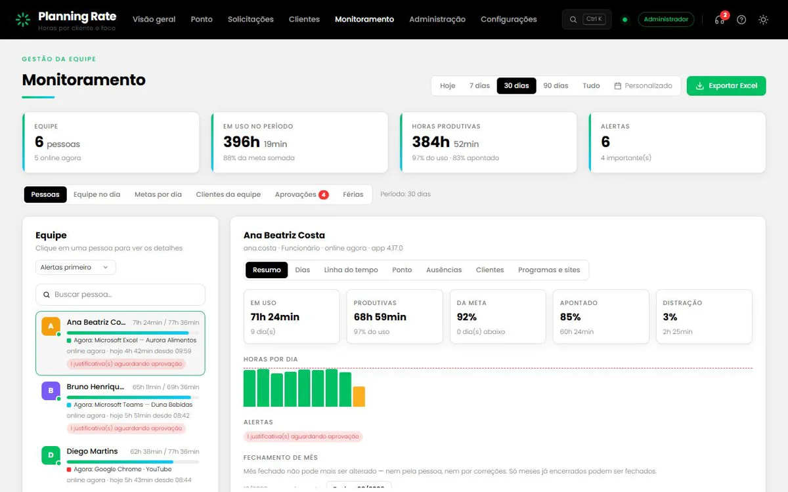Choose Personalizado date range
The height and width of the screenshot is (492, 788).
click(x=644, y=86)
